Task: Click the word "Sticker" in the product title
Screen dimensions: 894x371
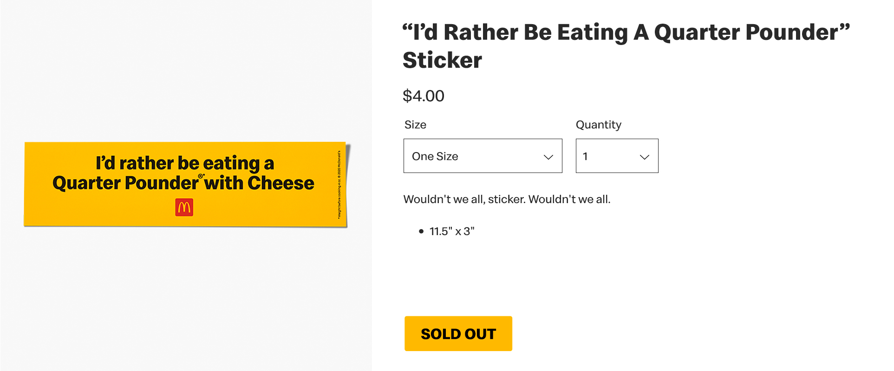Action: [x=442, y=60]
